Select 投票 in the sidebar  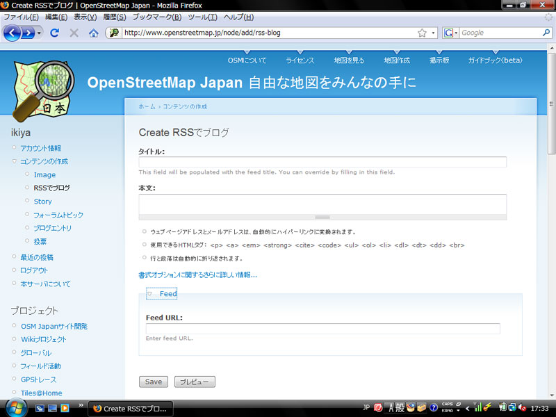click(40, 241)
